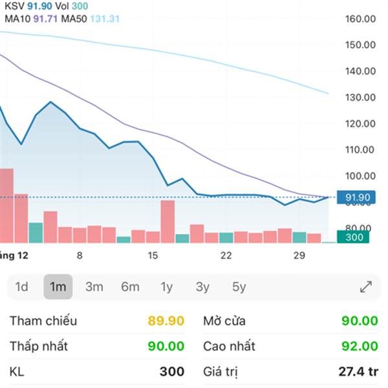Click the tallest volume bar near 15

point(167,221)
